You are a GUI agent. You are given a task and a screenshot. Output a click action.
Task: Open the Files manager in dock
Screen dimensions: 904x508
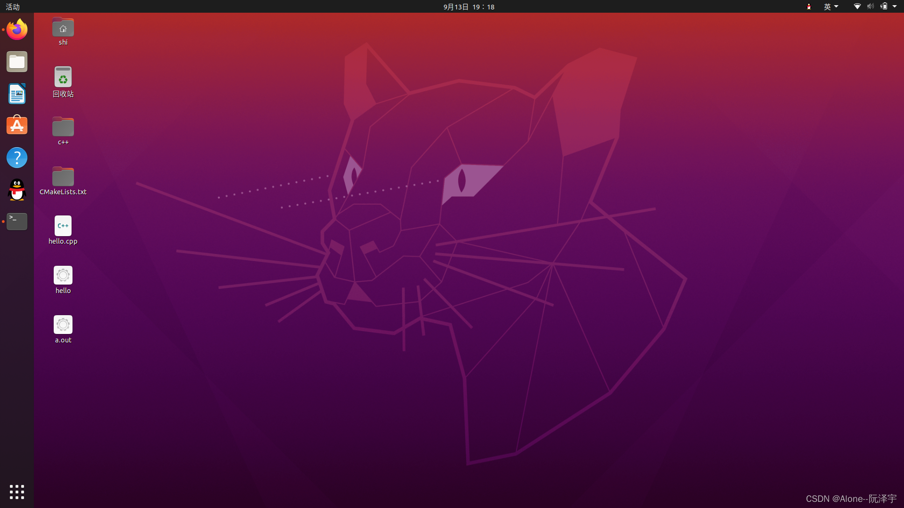(x=17, y=62)
